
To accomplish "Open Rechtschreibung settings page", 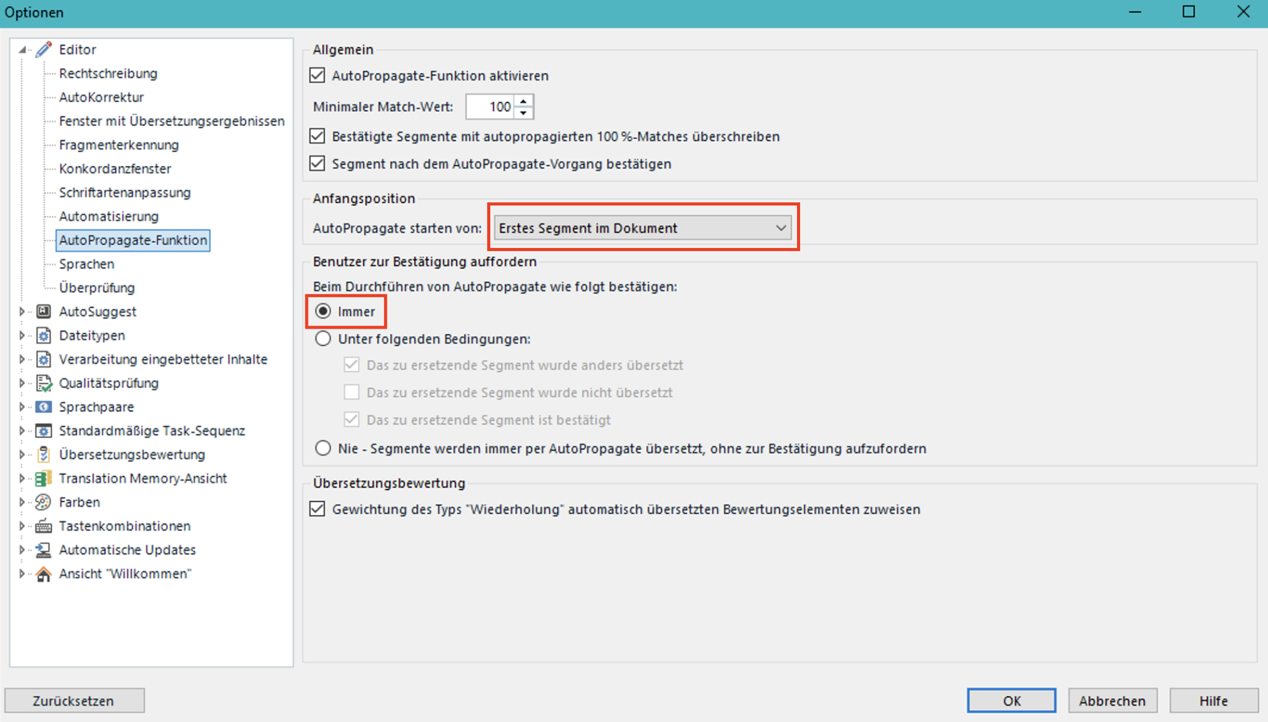I will pyautogui.click(x=108, y=73).
